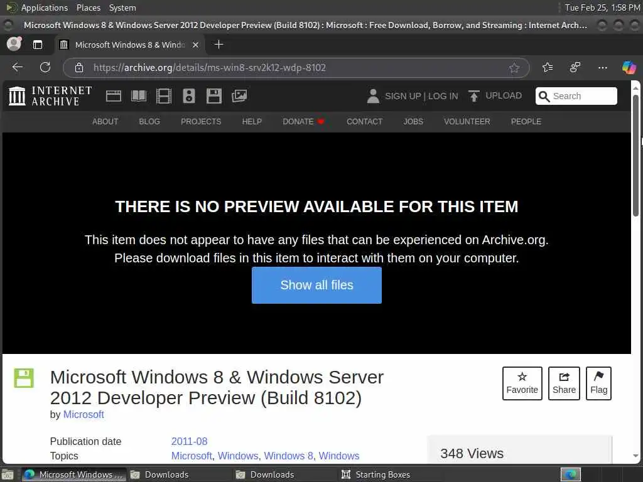Open the SIGN UP link
This screenshot has height=482, width=643.
[x=403, y=96]
